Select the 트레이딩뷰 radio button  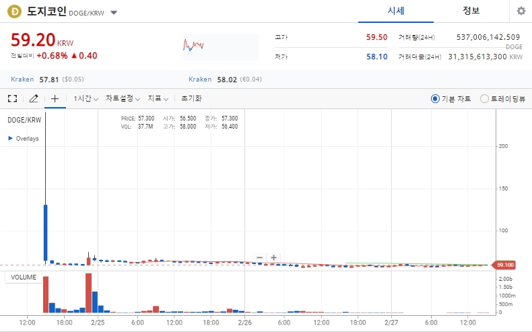(484, 99)
